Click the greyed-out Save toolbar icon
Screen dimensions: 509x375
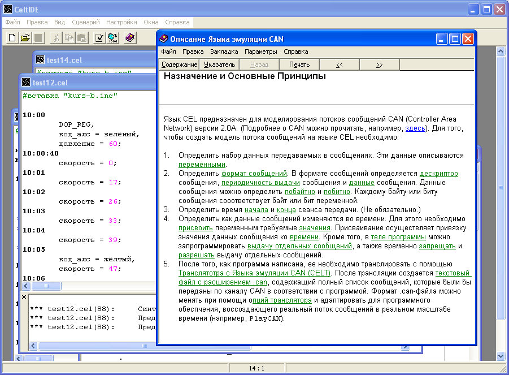[38, 38]
